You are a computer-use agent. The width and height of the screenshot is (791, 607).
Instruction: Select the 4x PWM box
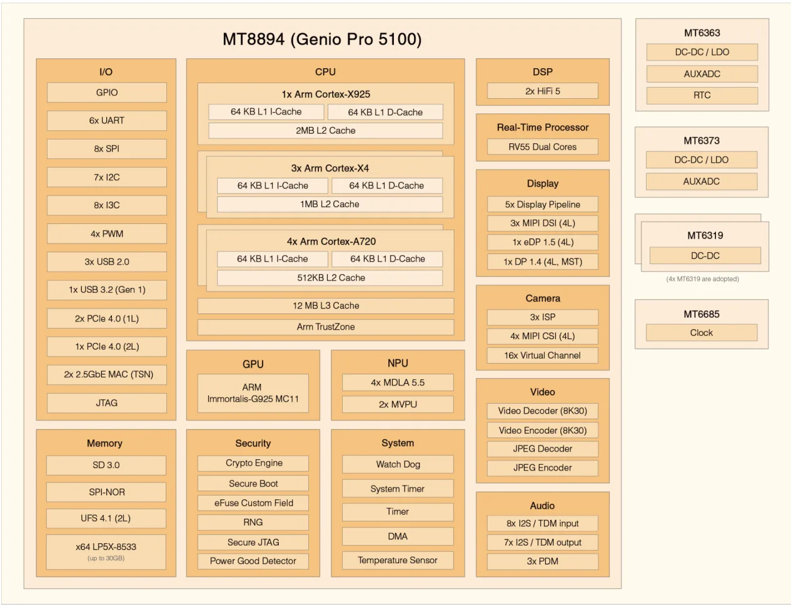[107, 233]
